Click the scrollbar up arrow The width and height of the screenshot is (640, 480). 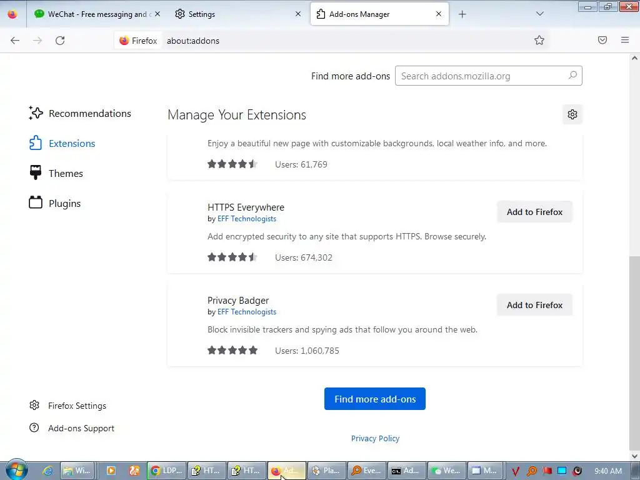[x=634, y=58]
